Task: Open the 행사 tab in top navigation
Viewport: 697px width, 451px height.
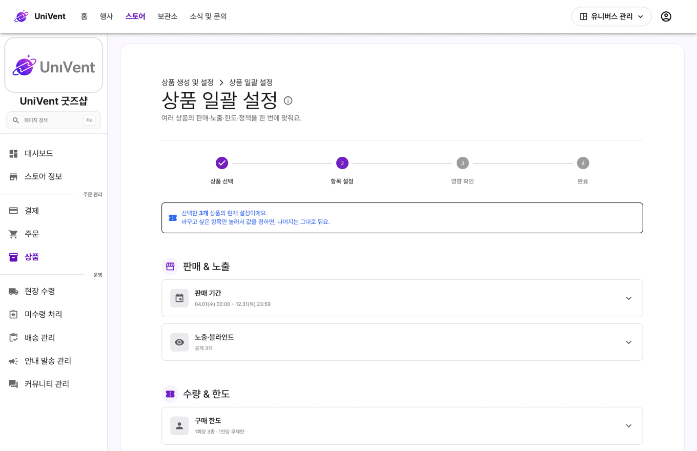Action: coord(106,16)
